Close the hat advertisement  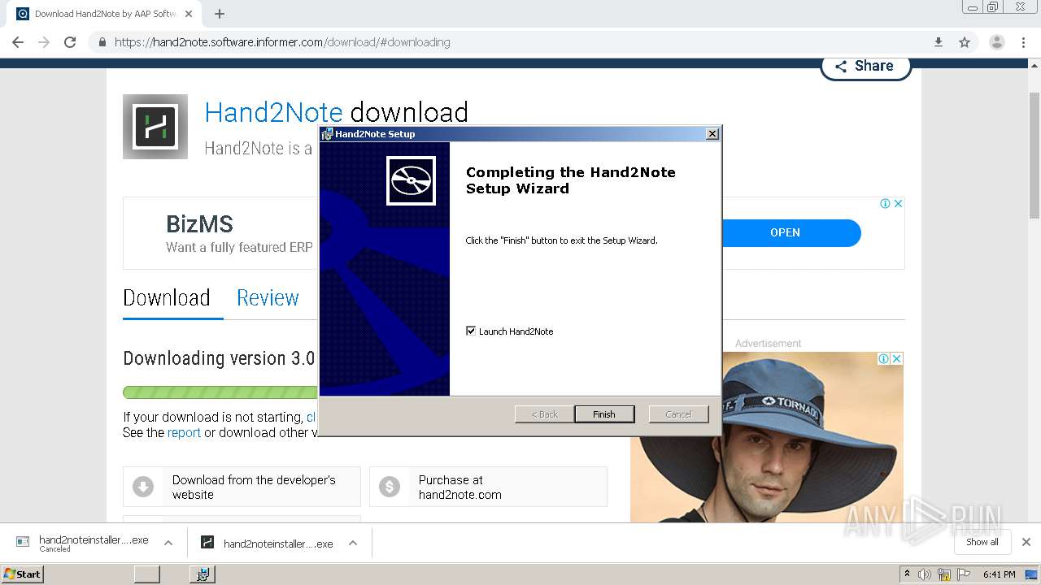pyautogui.click(x=896, y=358)
